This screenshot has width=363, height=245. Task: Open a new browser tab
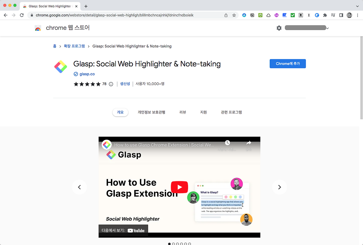[86, 6]
